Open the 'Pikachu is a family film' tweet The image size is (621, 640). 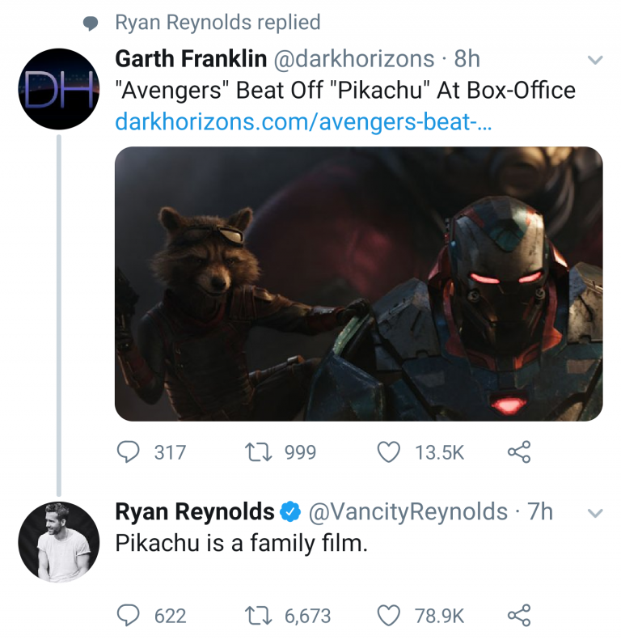(x=241, y=544)
